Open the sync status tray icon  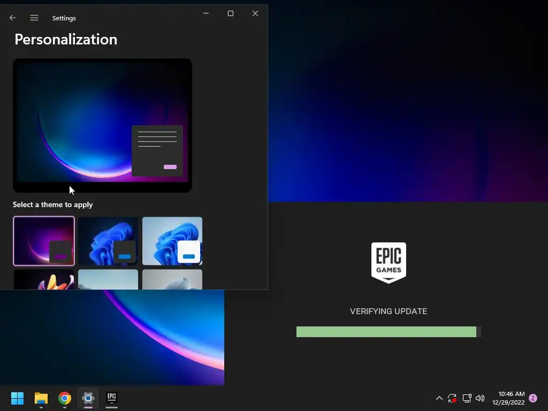(x=452, y=398)
